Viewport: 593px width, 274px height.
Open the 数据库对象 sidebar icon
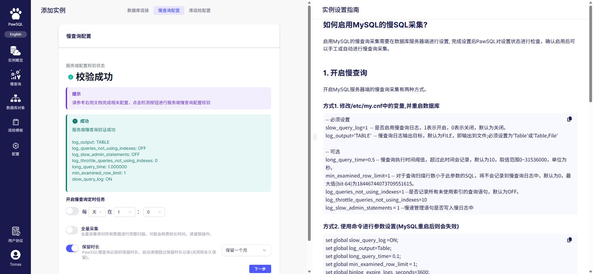[15, 98]
